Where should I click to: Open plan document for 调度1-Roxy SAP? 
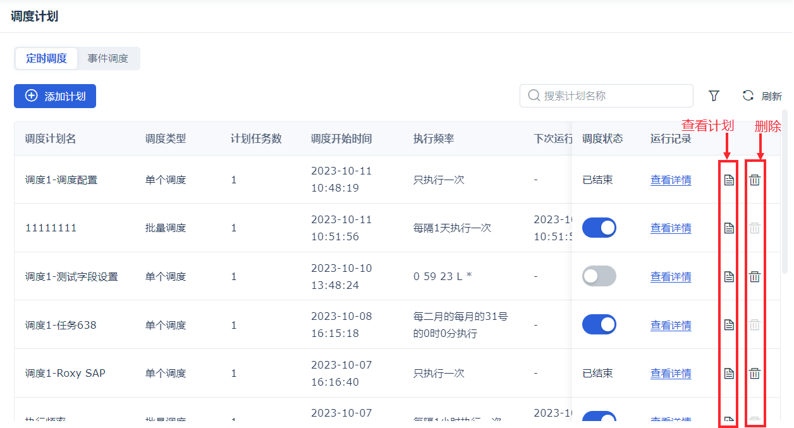[729, 374]
